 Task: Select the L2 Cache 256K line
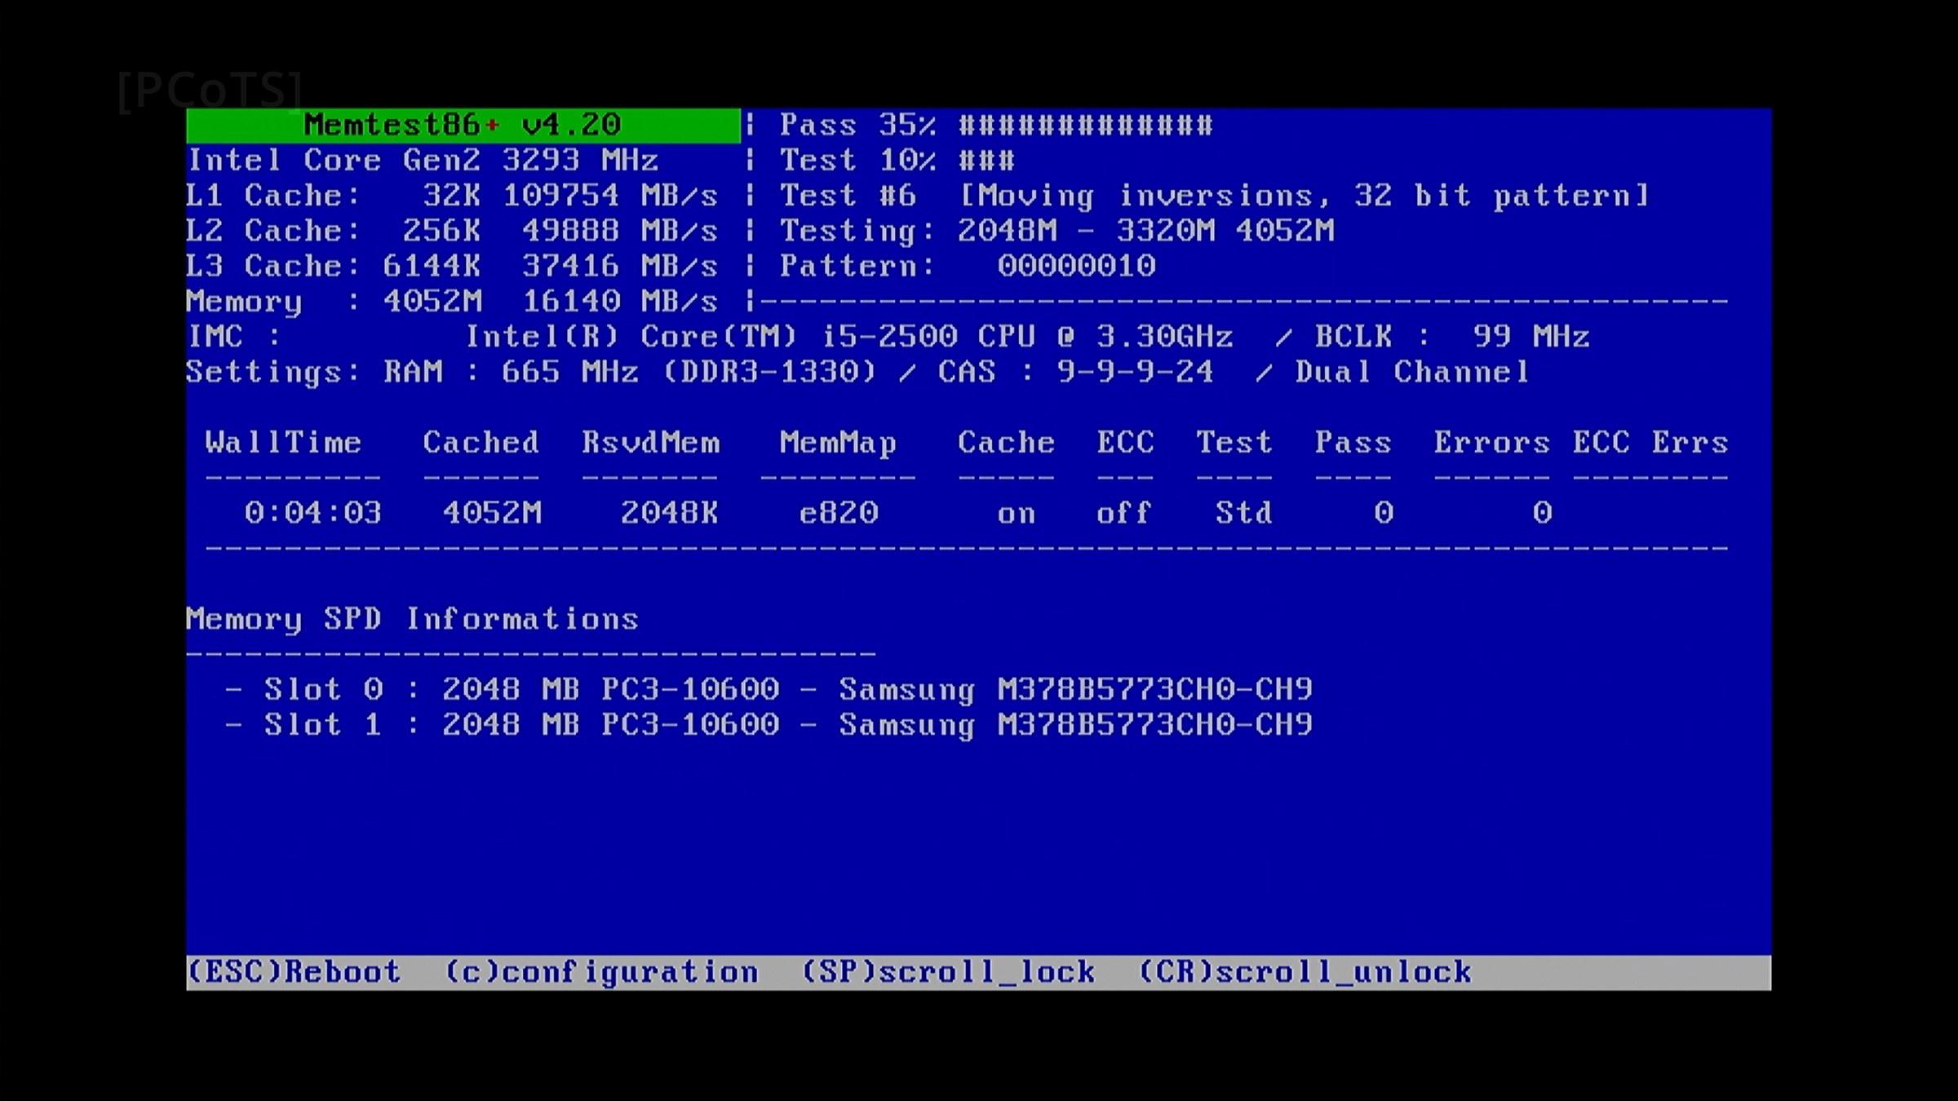click(452, 231)
